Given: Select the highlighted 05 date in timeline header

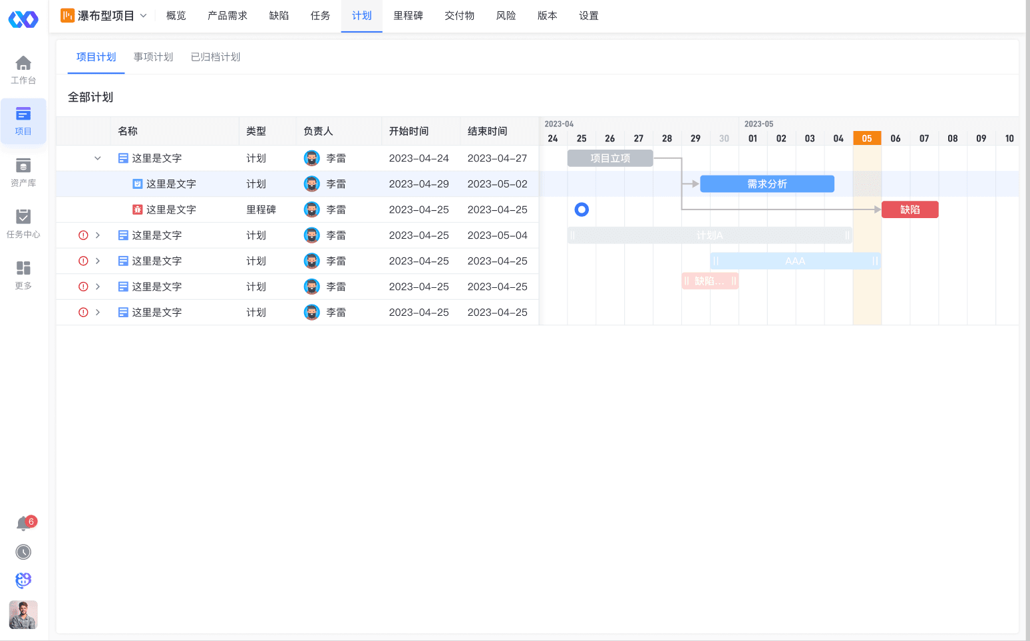Looking at the screenshot, I should pyautogui.click(x=867, y=138).
